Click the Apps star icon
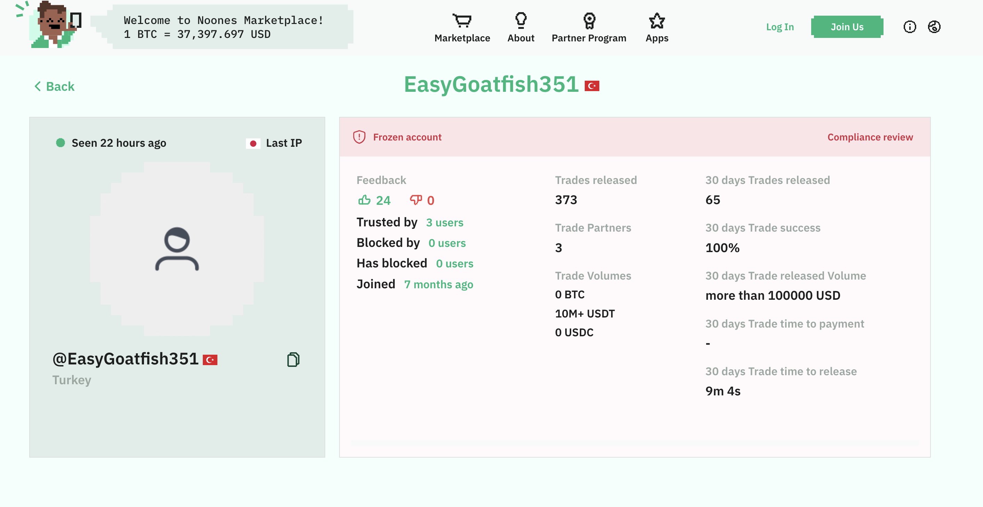The height and width of the screenshot is (507, 983). (656, 20)
